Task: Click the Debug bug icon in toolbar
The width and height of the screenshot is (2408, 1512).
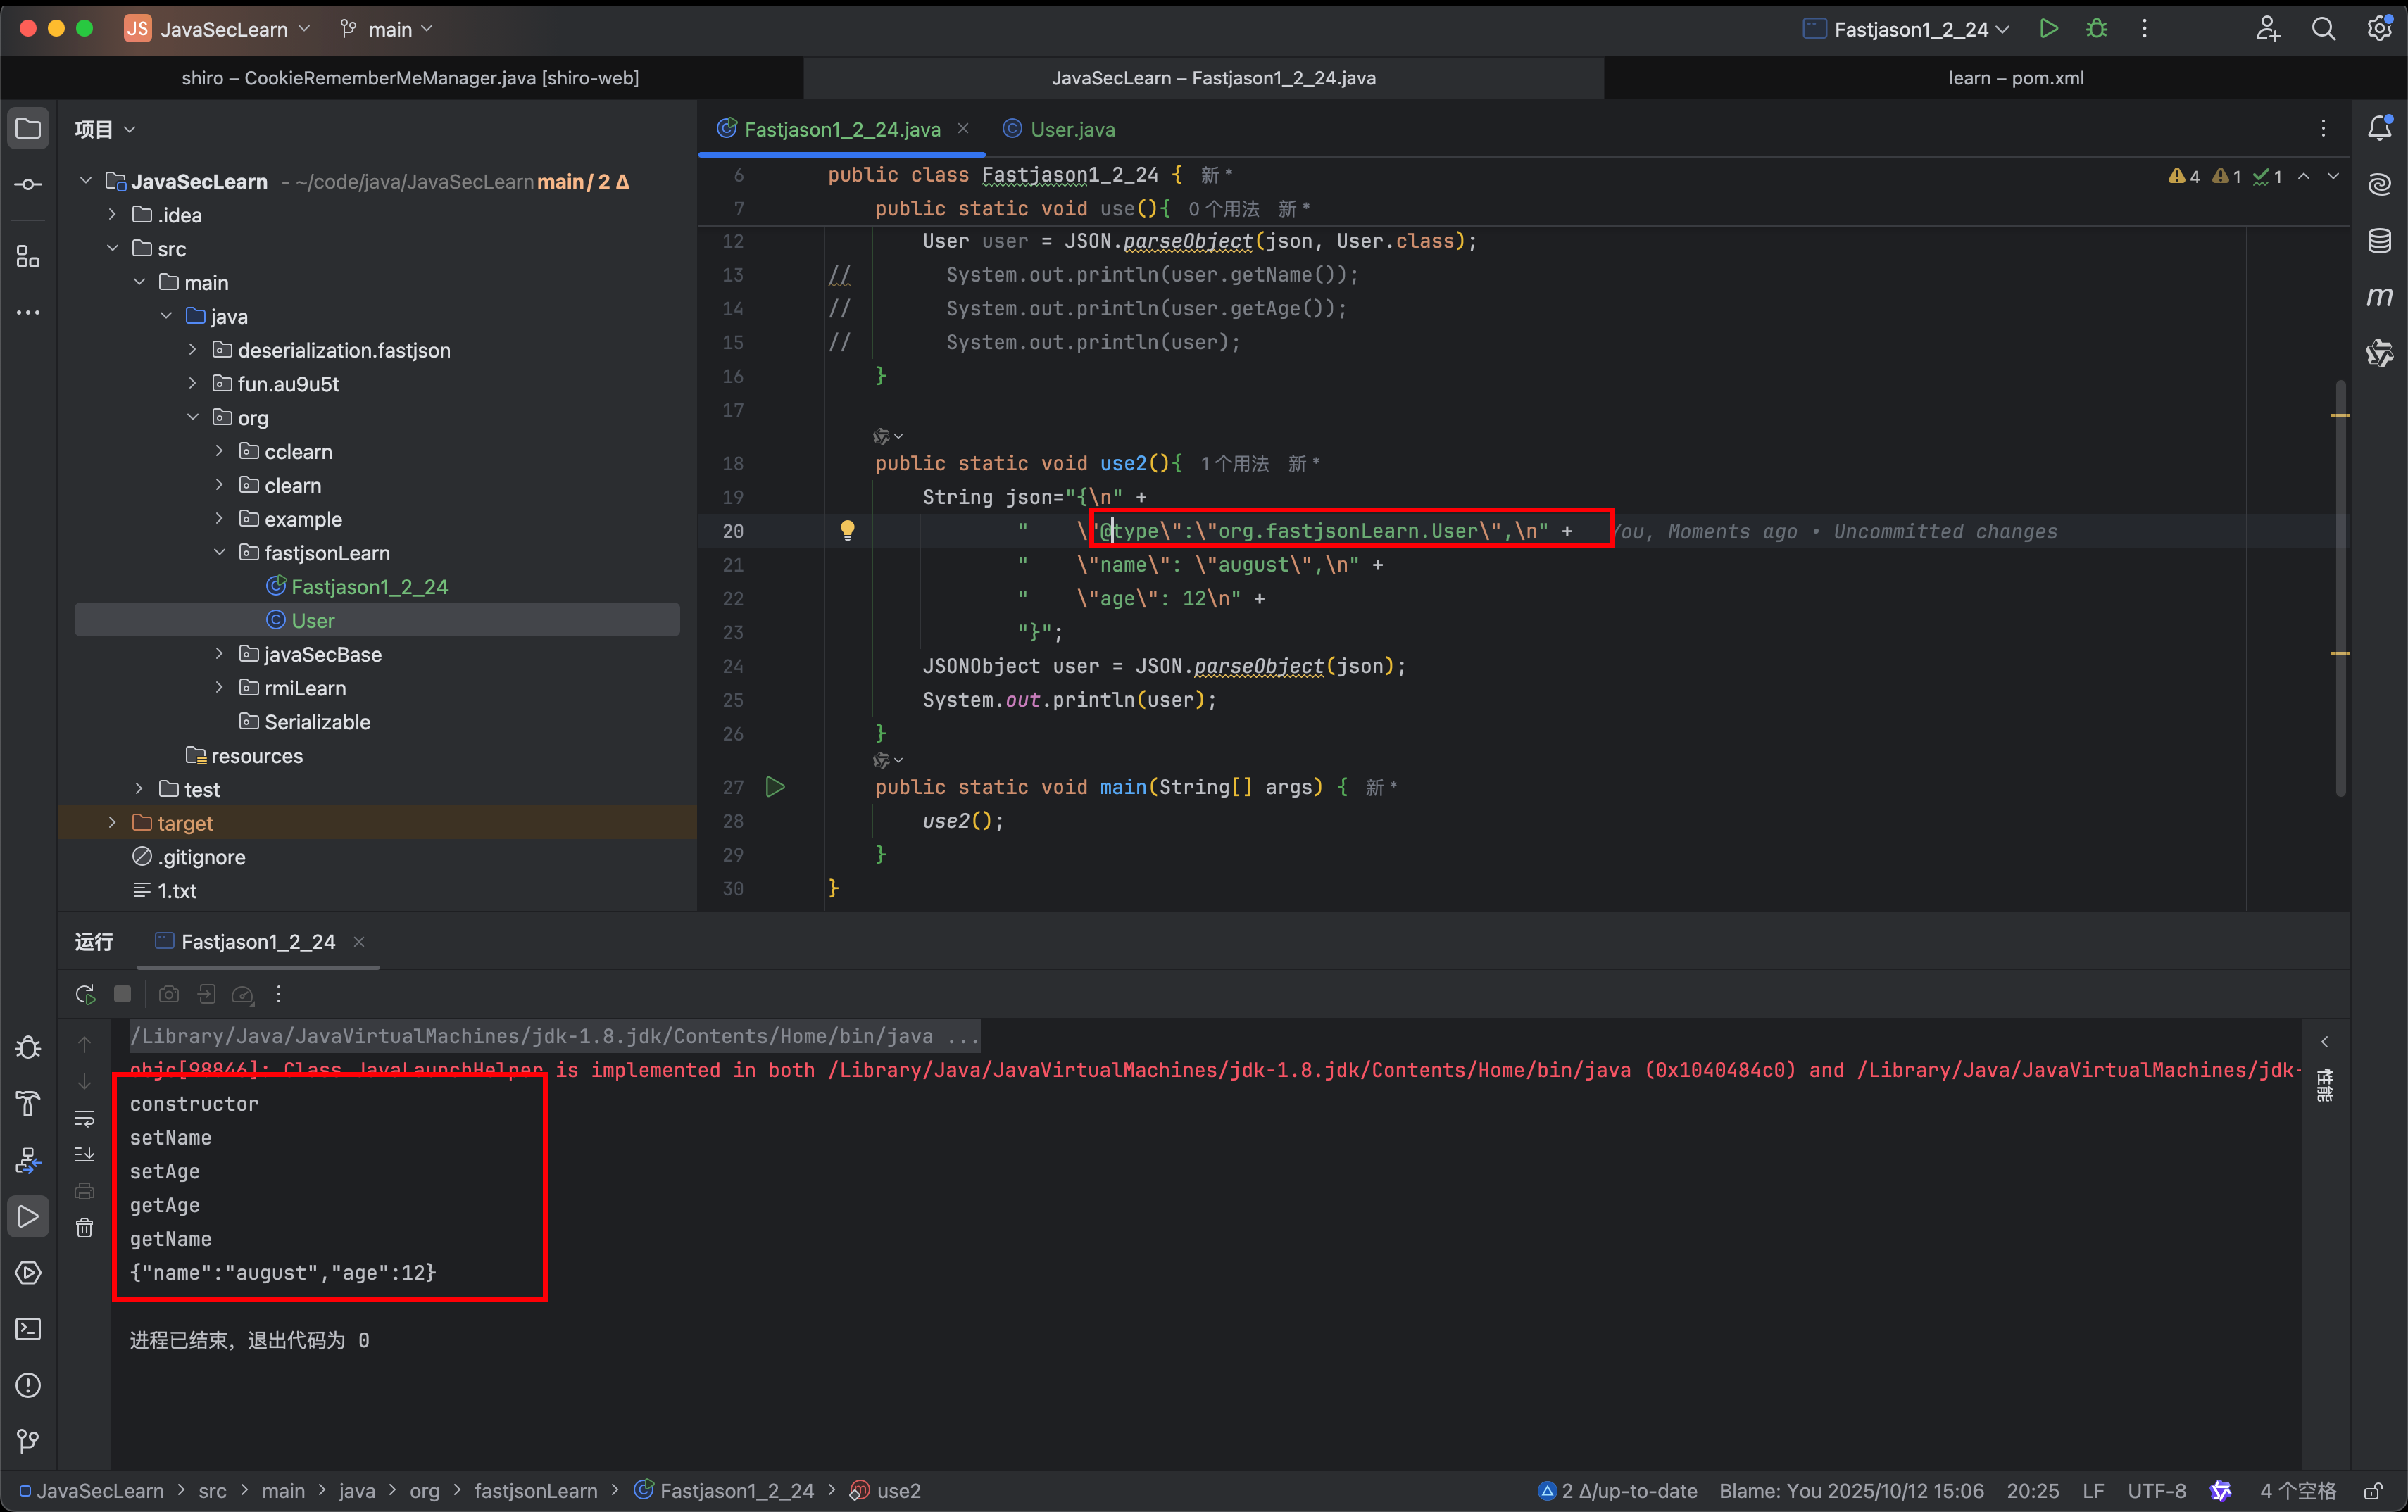Action: point(2096,29)
